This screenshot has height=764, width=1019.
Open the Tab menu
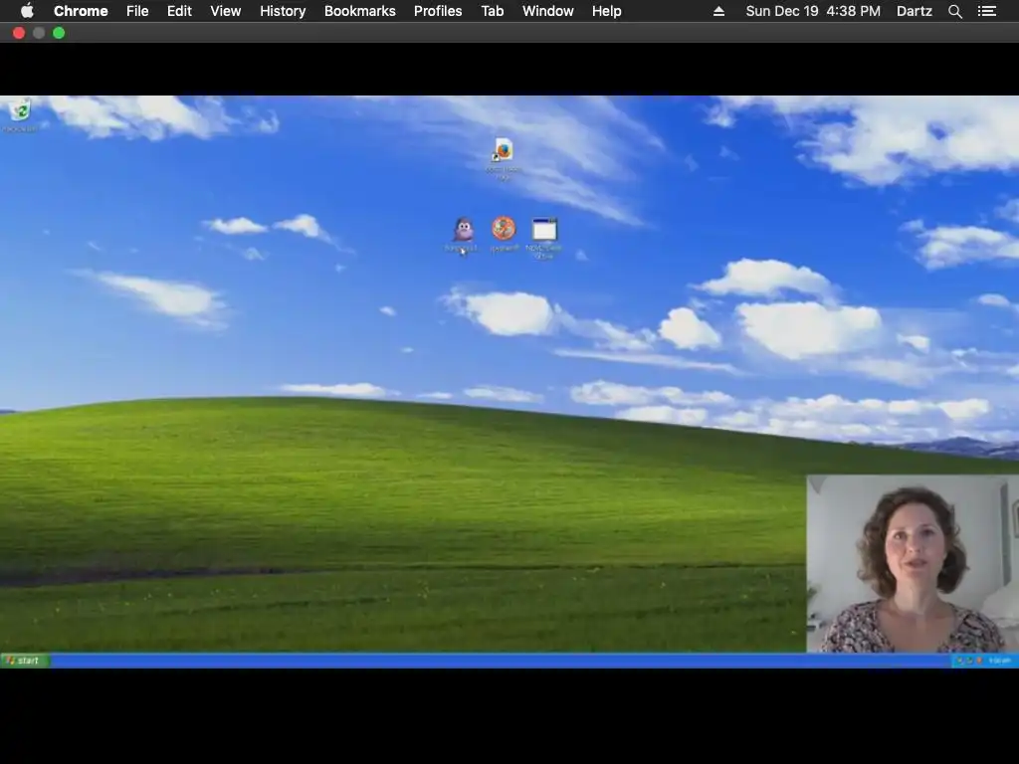(492, 11)
